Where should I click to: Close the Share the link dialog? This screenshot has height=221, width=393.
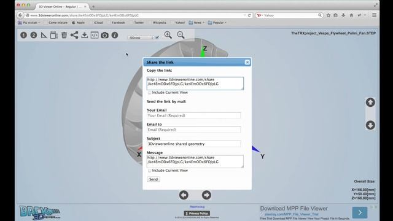click(x=247, y=62)
